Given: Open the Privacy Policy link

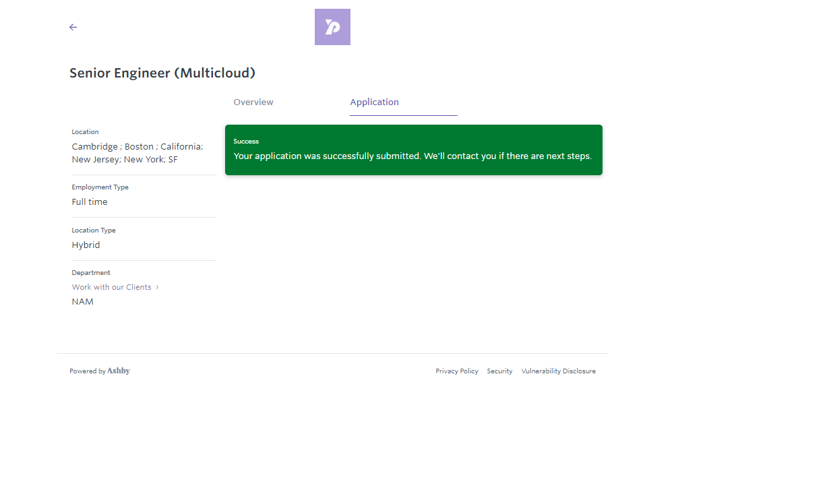Looking at the screenshot, I should [457, 371].
